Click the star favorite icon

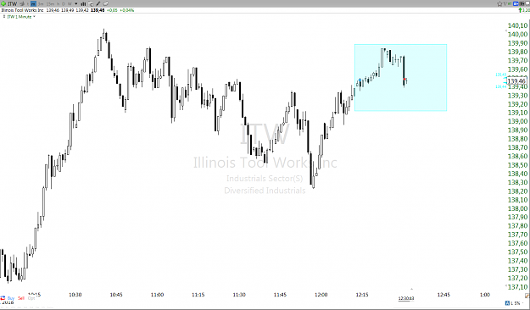[x=499, y=3]
